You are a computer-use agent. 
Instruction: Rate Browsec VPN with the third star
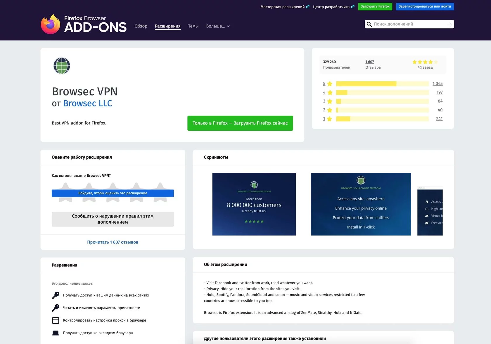(x=113, y=192)
